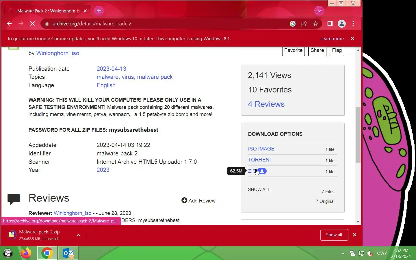Click the Flag button
This screenshot has width=416, height=260.
coord(337,51)
